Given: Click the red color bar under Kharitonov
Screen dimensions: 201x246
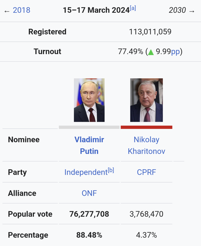Looking at the screenshot, I should click(146, 127).
